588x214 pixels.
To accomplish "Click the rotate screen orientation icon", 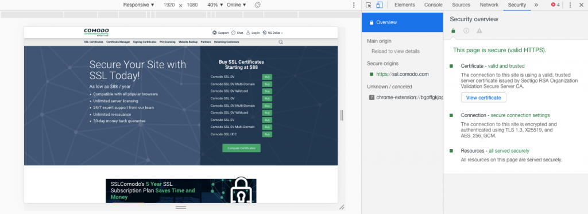I will [x=258, y=5].
